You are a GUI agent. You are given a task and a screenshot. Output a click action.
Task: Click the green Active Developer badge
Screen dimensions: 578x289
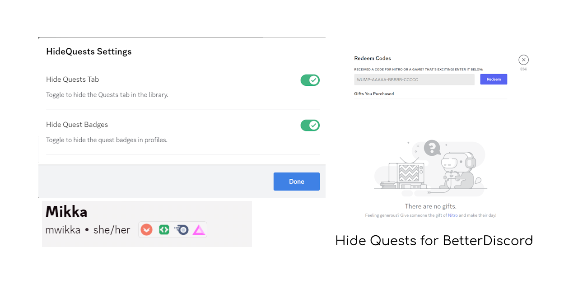point(164,230)
